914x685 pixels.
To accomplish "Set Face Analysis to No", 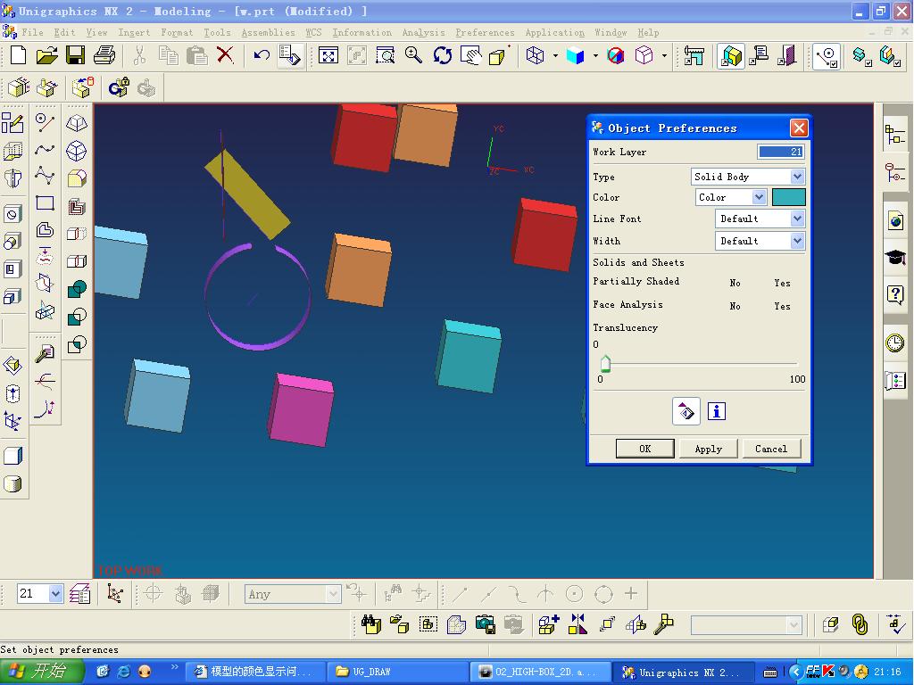I will pos(735,306).
